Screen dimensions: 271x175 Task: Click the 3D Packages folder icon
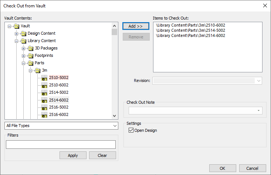(x=31, y=48)
